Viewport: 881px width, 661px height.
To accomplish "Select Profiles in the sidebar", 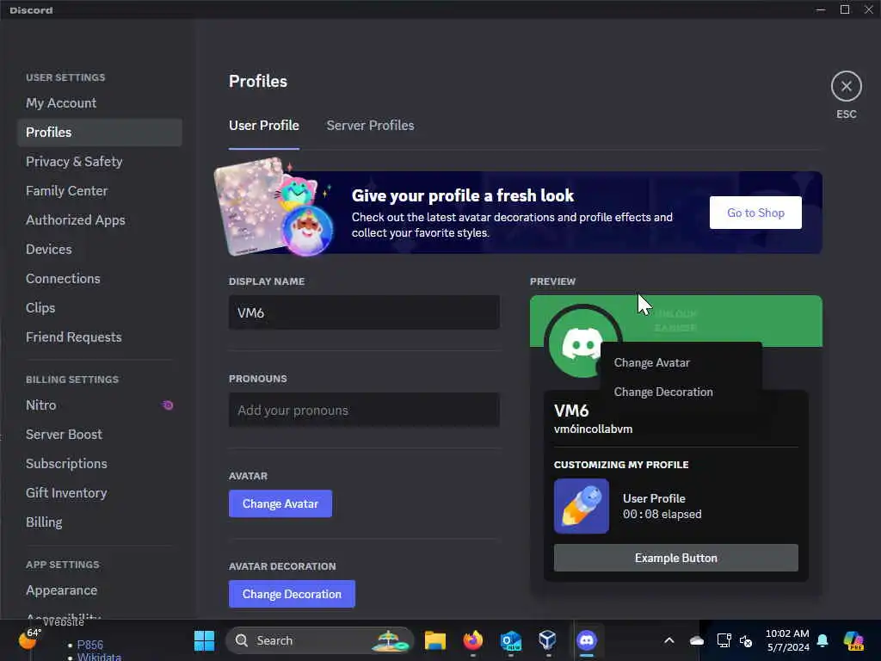I will [x=100, y=132].
